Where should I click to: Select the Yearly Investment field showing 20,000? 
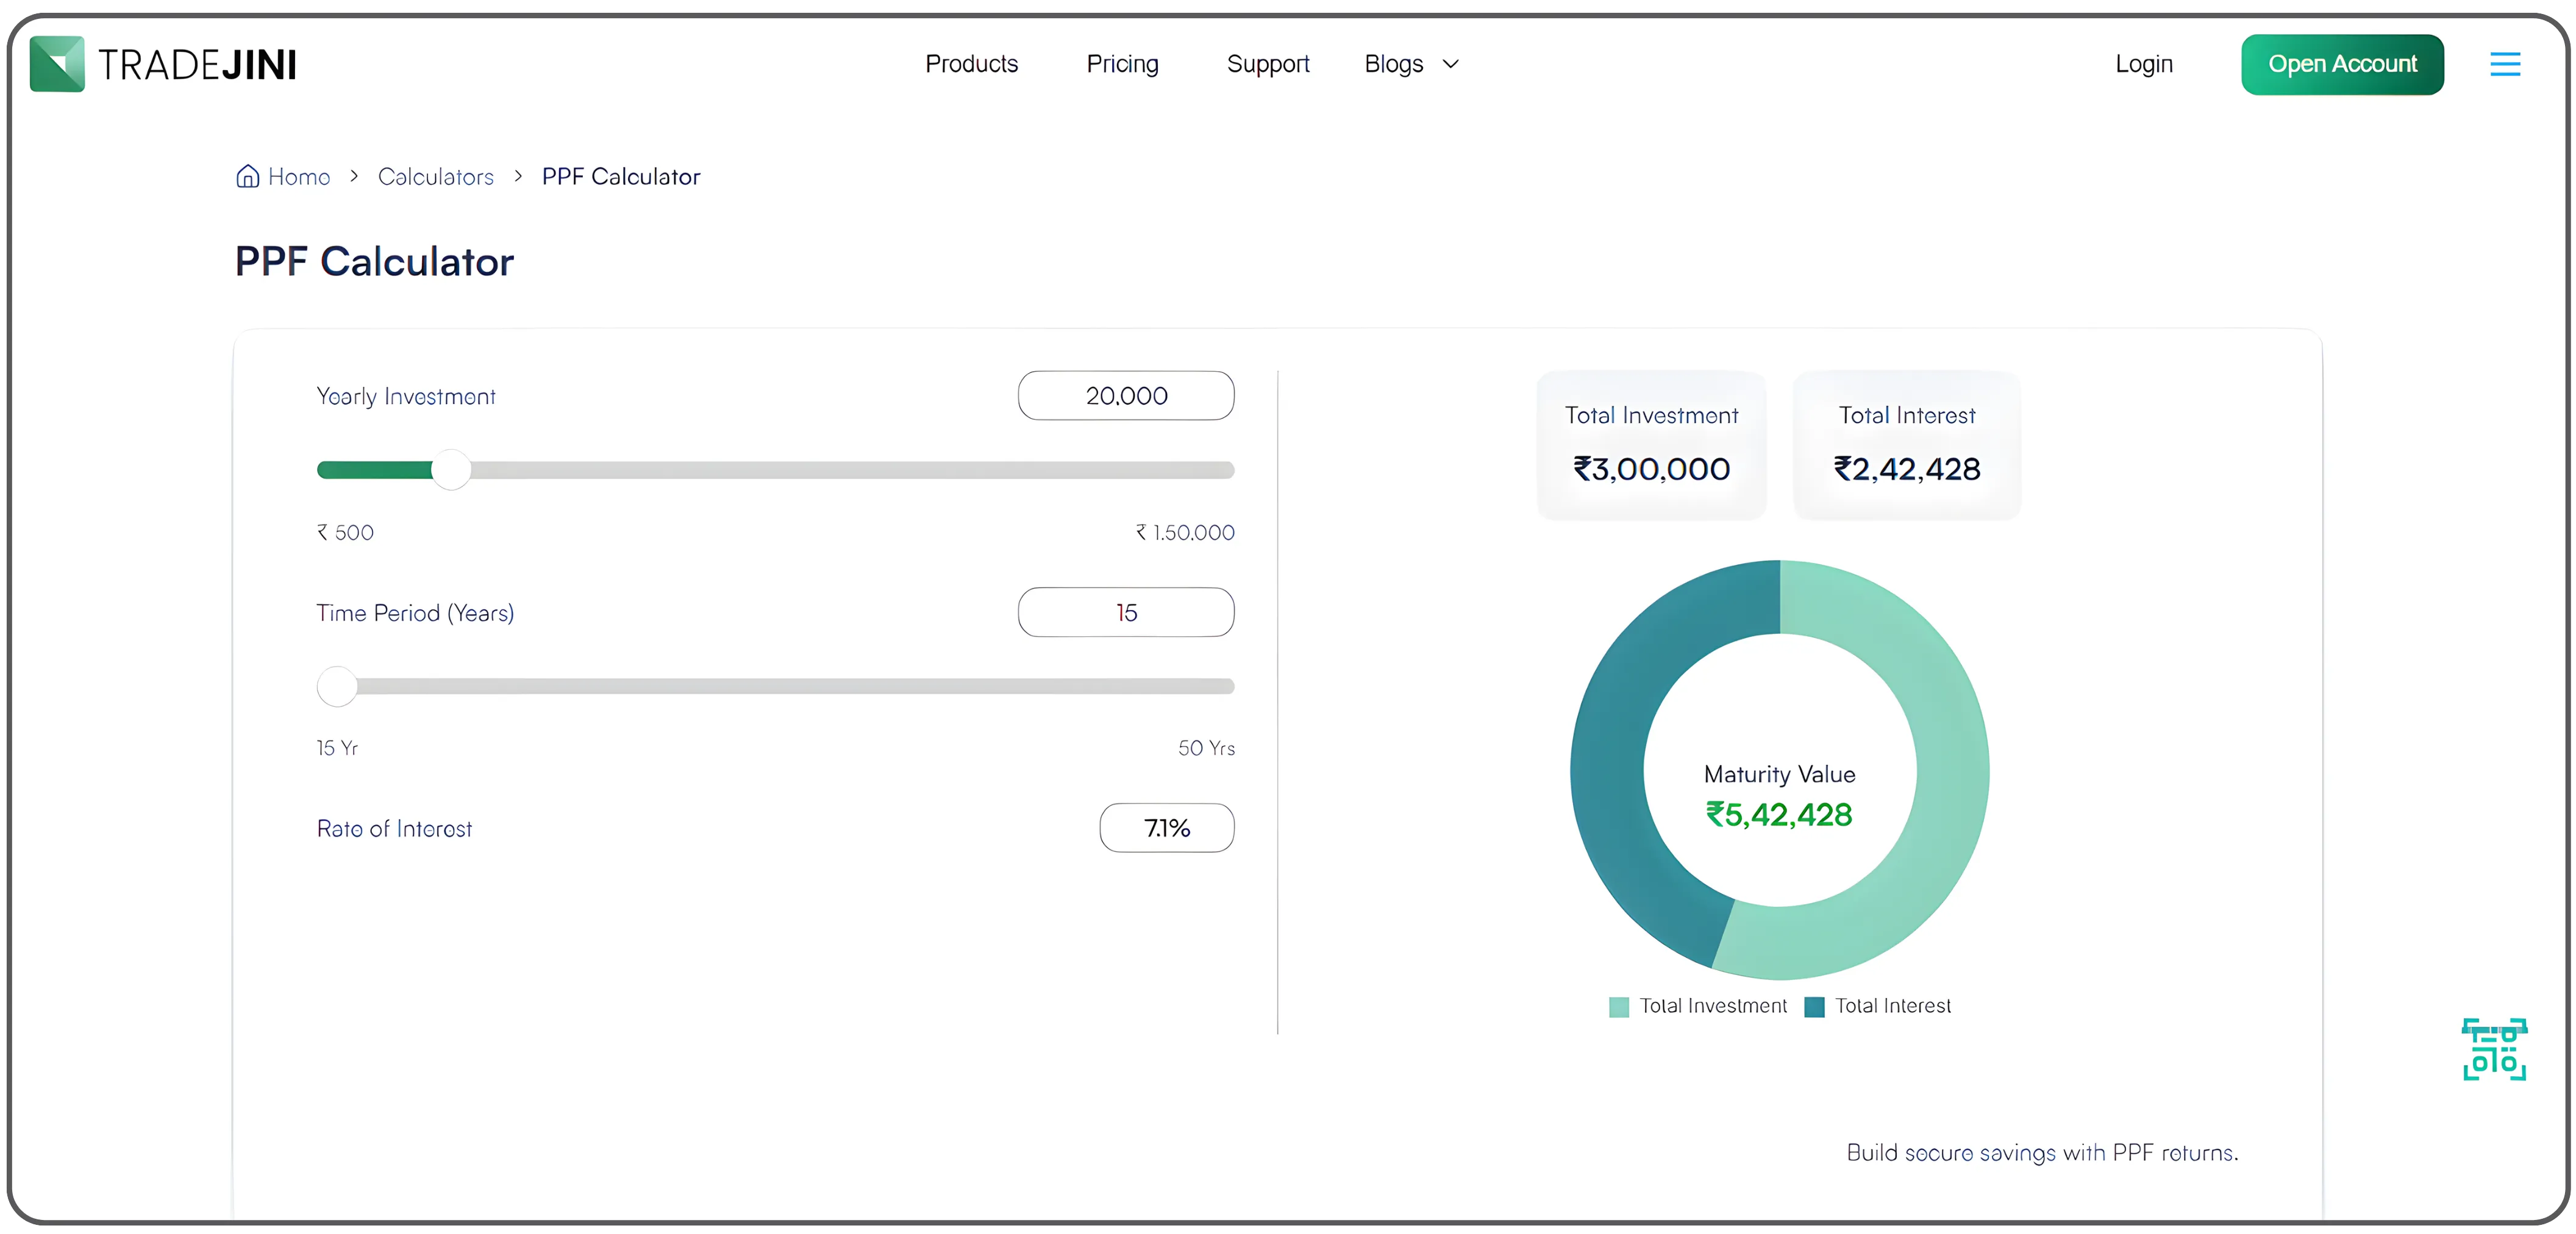click(x=1126, y=395)
